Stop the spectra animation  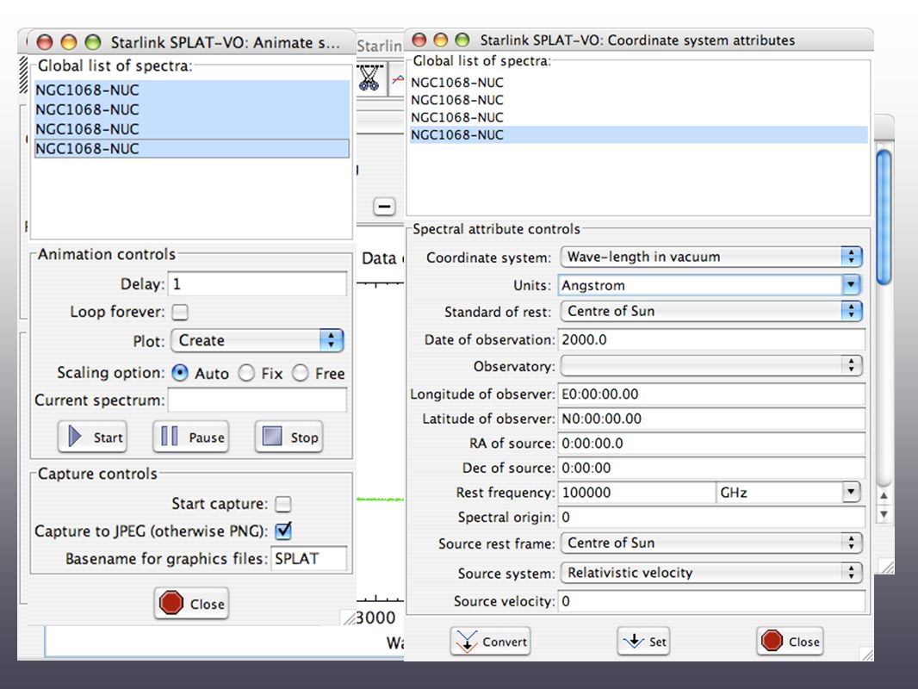289,437
